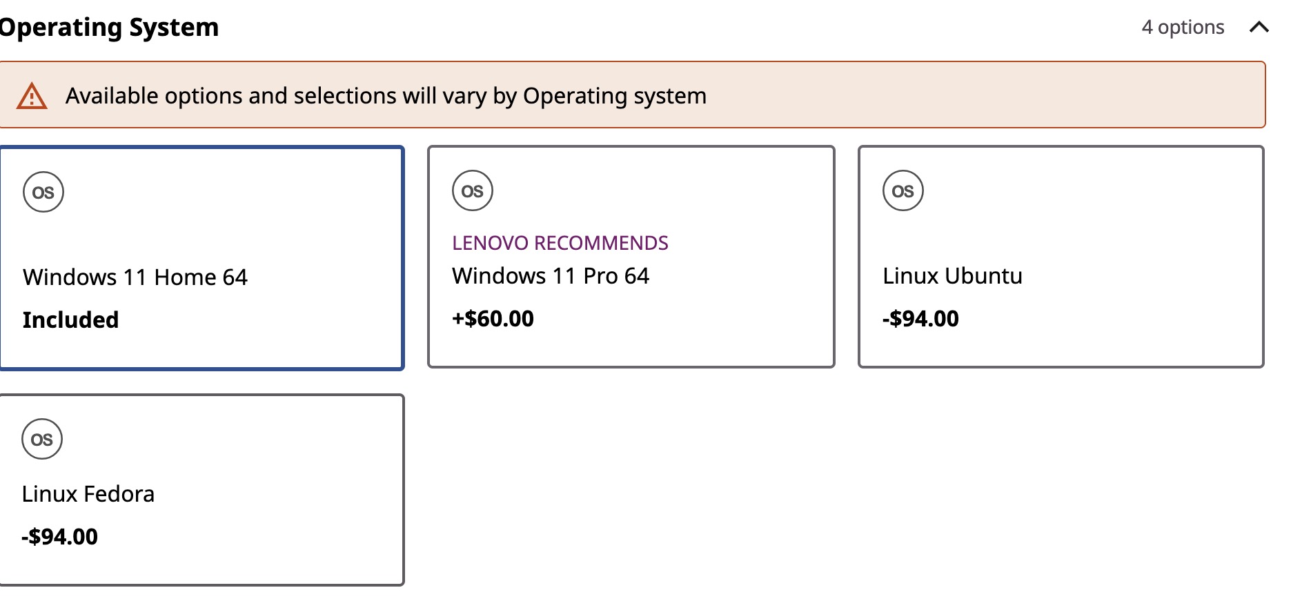Image resolution: width=1311 pixels, height=599 pixels.
Task: Click the -$94.00 price under Linux Fedora
Action: (59, 537)
